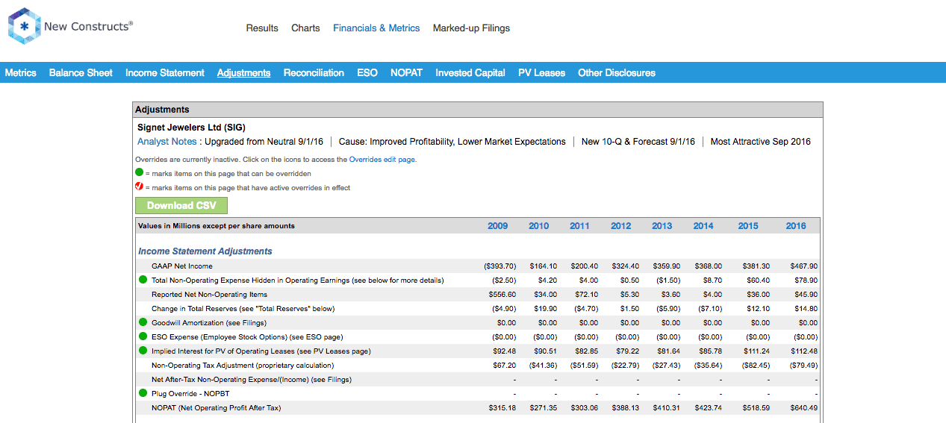Click the $315.18 NOPAT value
The height and width of the screenshot is (423, 946).
tap(502, 408)
